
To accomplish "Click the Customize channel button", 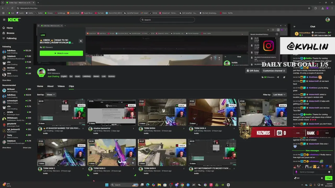I will click(x=274, y=71).
